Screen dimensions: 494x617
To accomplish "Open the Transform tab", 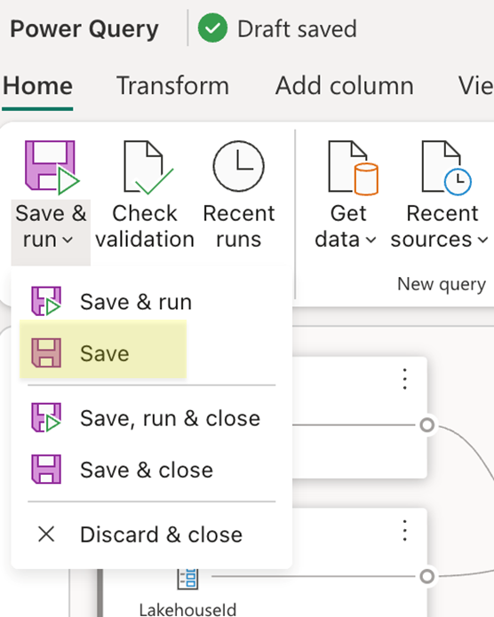I will pyautogui.click(x=172, y=86).
